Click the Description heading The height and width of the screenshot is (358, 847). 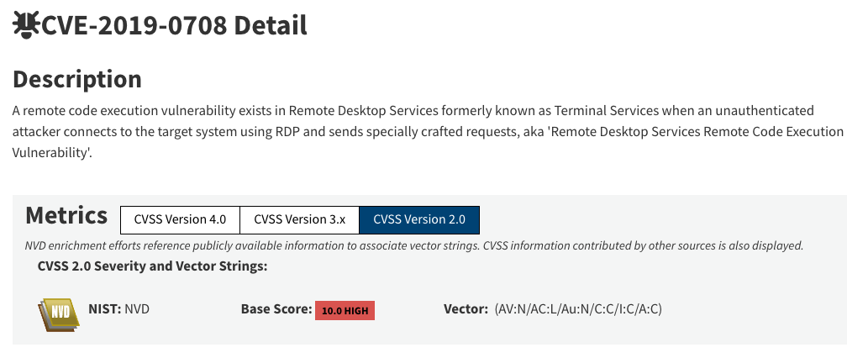point(76,80)
